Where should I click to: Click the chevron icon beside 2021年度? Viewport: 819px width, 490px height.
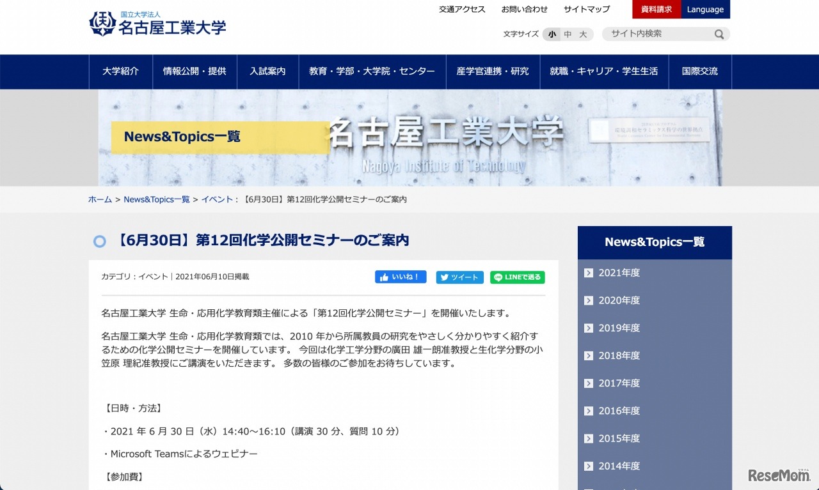pyautogui.click(x=588, y=273)
